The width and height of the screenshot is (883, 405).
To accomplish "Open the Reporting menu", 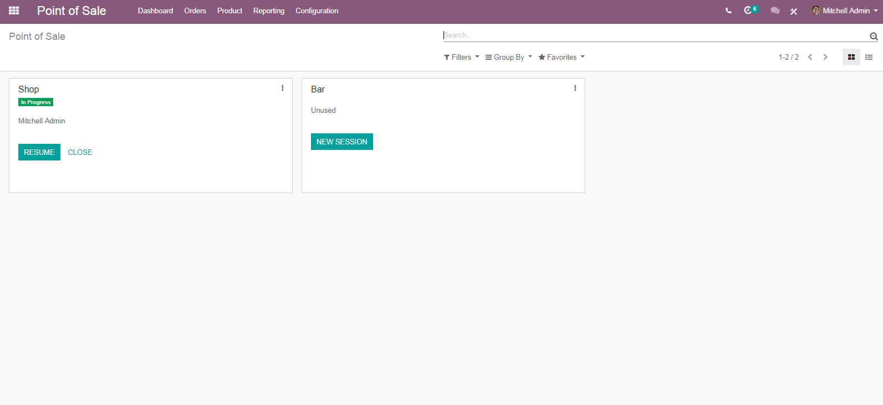I will (x=269, y=11).
